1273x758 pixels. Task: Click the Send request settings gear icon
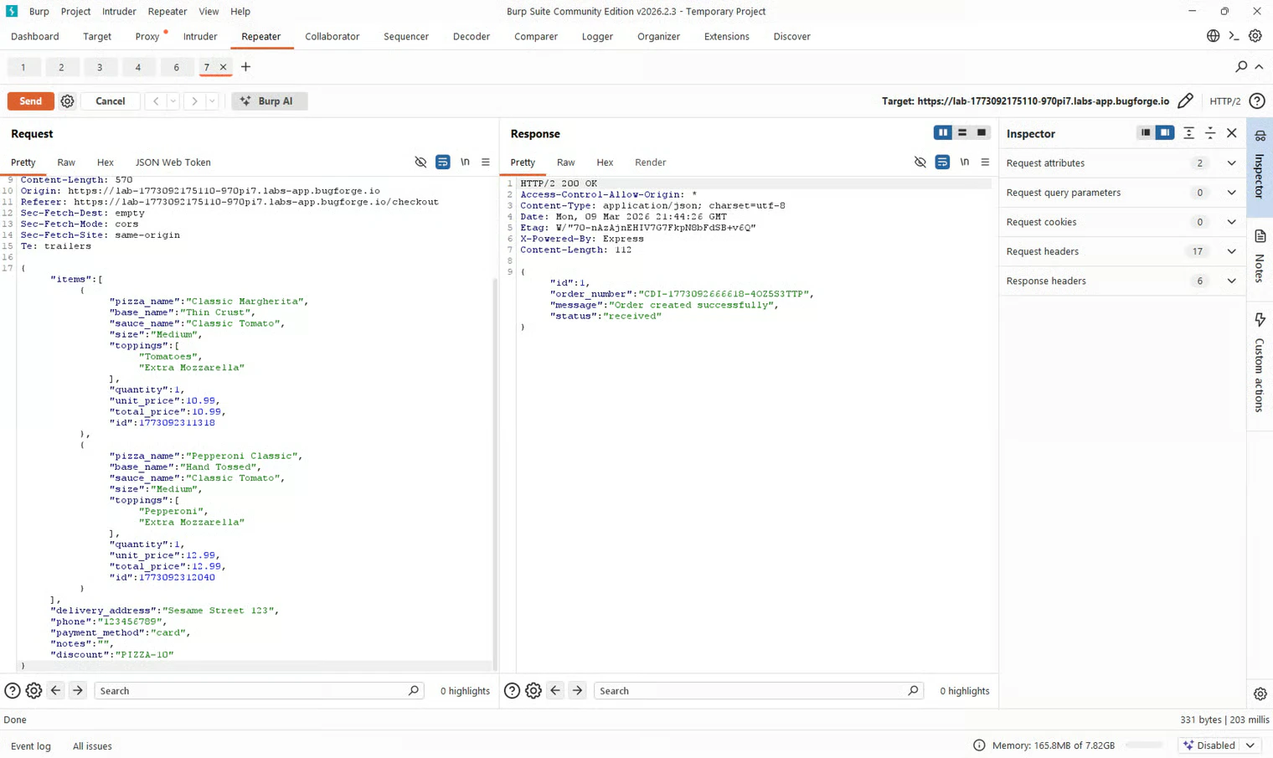(67, 101)
